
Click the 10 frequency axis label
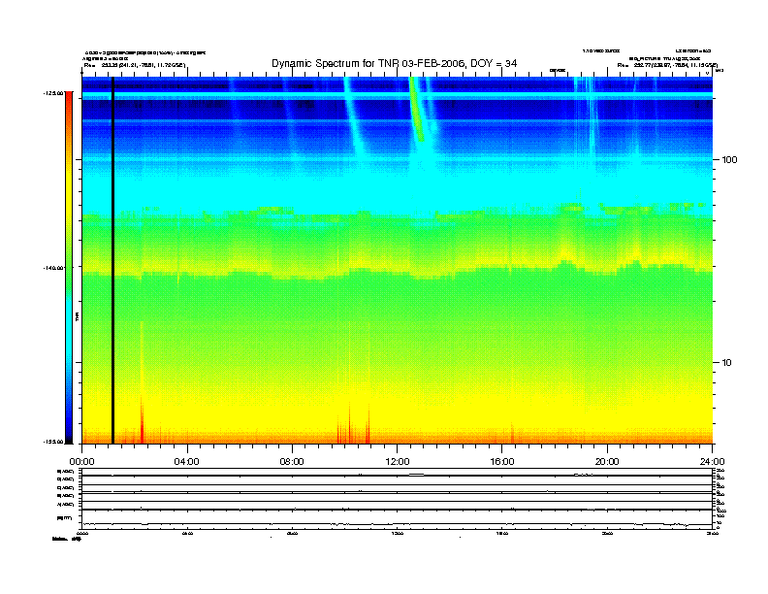point(727,363)
